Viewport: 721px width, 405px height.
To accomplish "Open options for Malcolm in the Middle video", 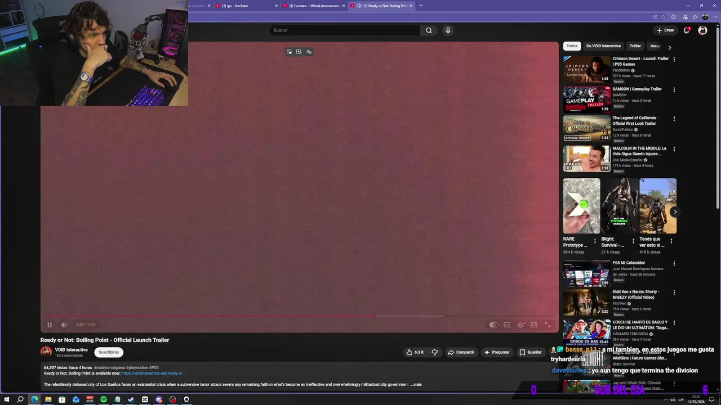I will tap(674, 149).
